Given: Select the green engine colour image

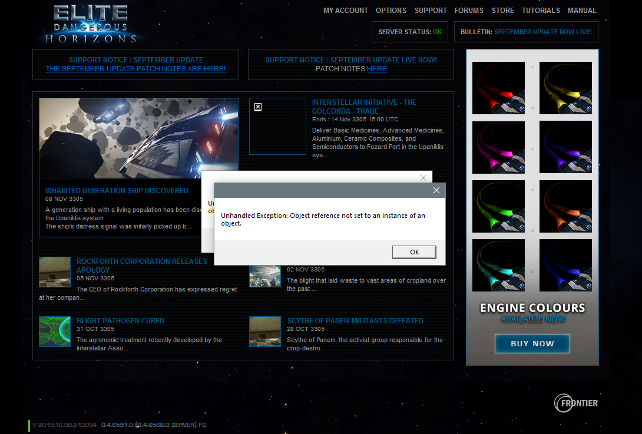Looking at the screenshot, I should (498, 206).
